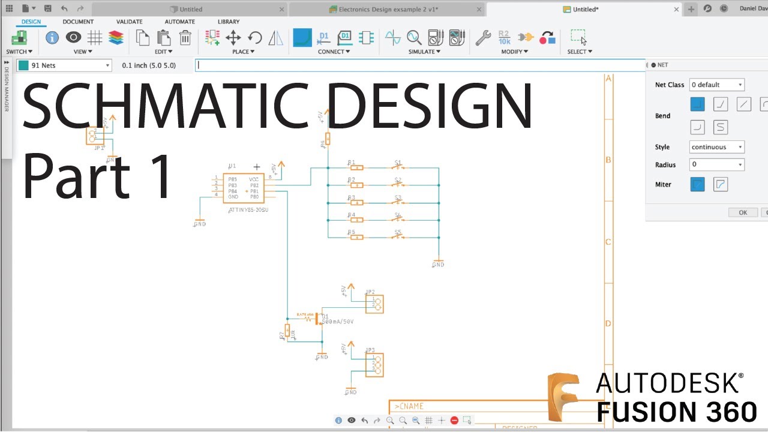Select the wrench Change tool in Modify

[x=483, y=38]
